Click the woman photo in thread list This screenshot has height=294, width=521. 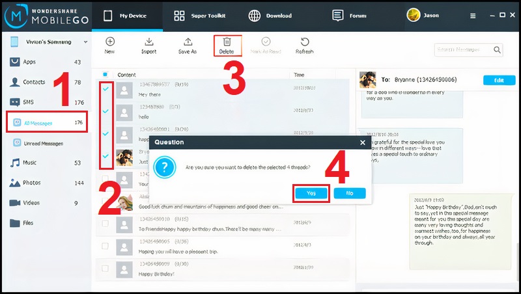click(x=124, y=202)
